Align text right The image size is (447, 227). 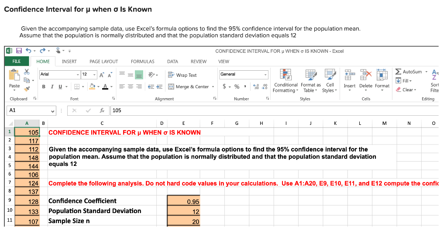click(x=139, y=87)
